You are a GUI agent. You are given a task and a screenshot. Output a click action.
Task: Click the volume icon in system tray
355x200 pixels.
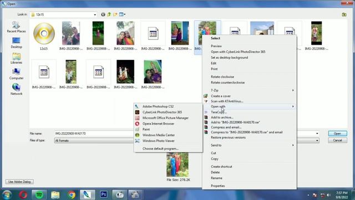coord(329,195)
